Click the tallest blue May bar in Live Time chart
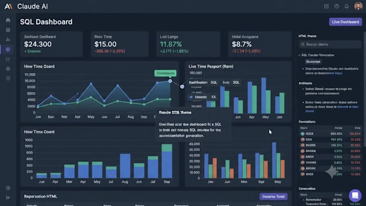The height and width of the screenshot is (206, 366). pos(264,96)
